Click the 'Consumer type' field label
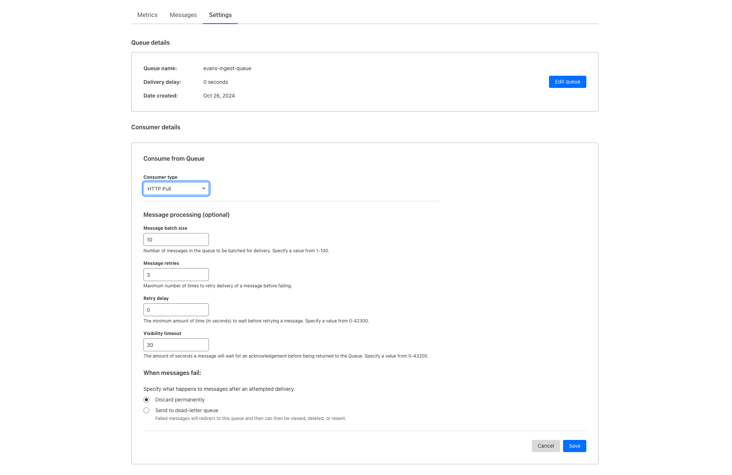Viewport: 732px width, 475px height. pos(160,177)
